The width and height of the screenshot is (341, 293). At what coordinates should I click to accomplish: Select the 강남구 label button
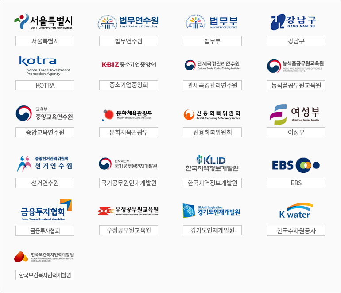[x=296, y=41]
